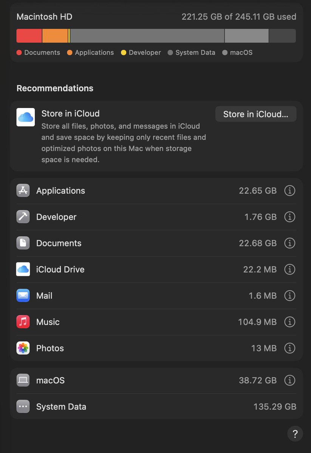
Task: Click the Applications App Store icon
Action: point(23,191)
